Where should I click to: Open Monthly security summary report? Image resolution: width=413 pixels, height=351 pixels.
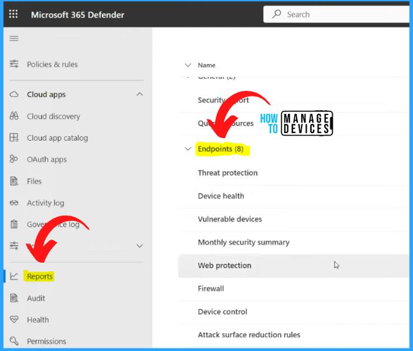[x=244, y=242]
